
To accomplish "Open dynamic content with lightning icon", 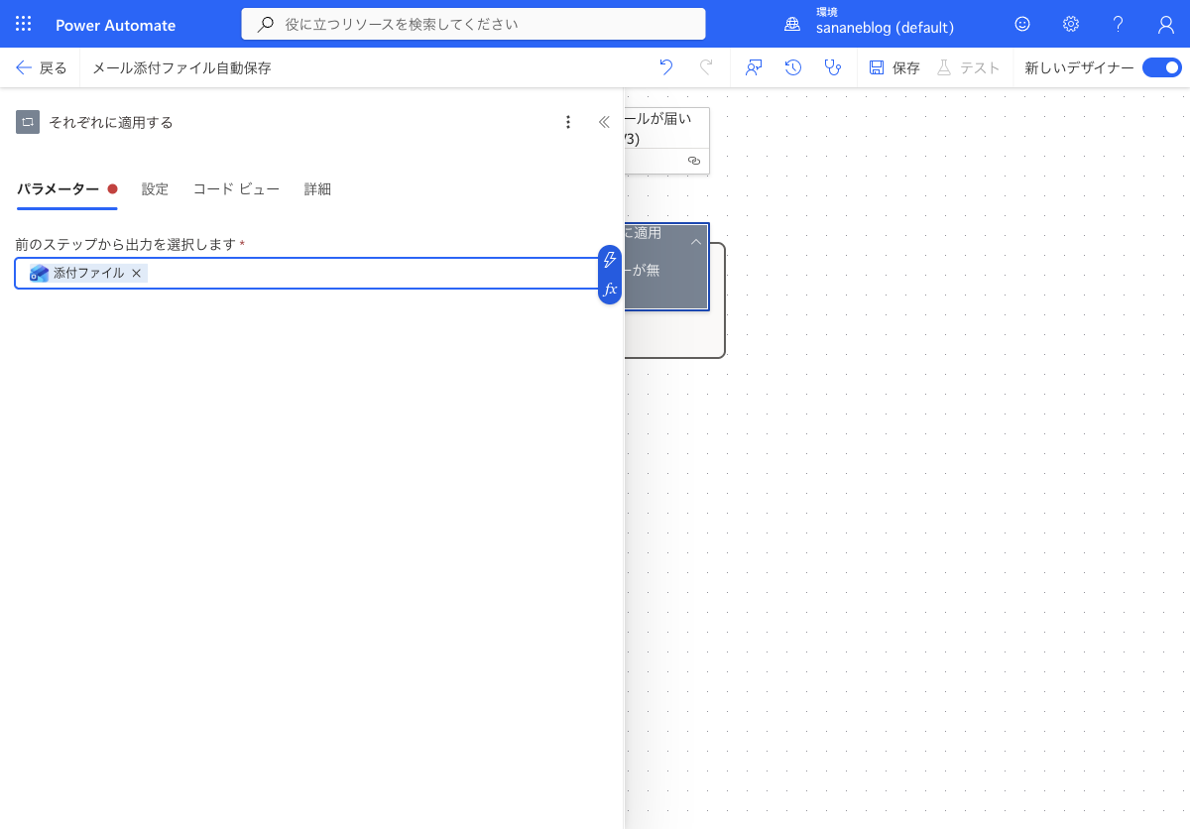I will click(x=610, y=260).
